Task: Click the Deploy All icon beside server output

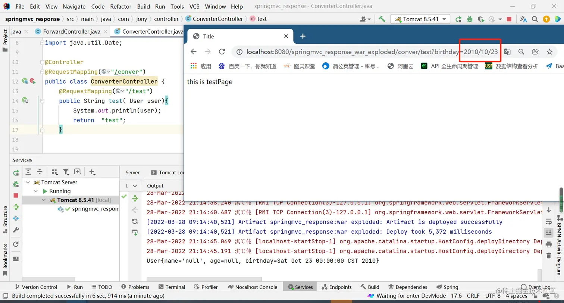Action: click(x=135, y=199)
